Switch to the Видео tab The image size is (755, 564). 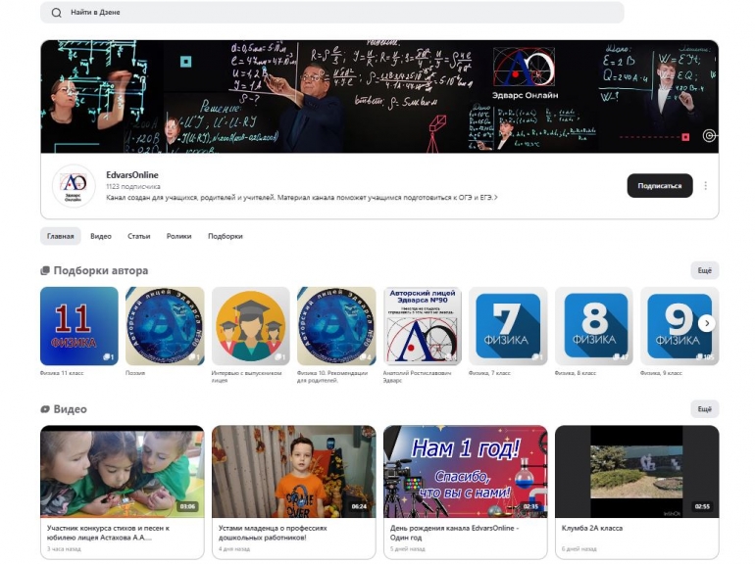[101, 236]
